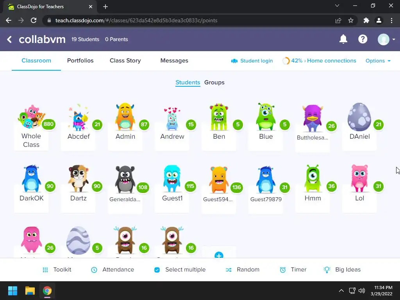Open the help question mark icon
Image resolution: width=400 pixels, height=300 pixels.
click(x=363, y=39)
